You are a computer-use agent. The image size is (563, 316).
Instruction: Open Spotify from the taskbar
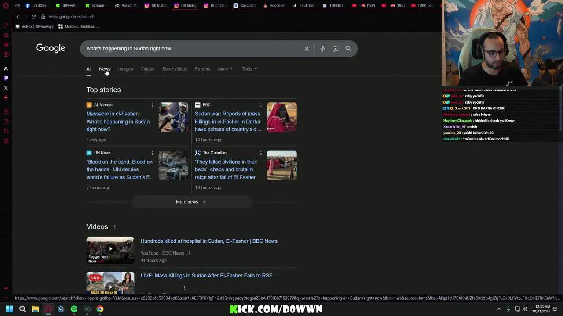tap(74, 309)
